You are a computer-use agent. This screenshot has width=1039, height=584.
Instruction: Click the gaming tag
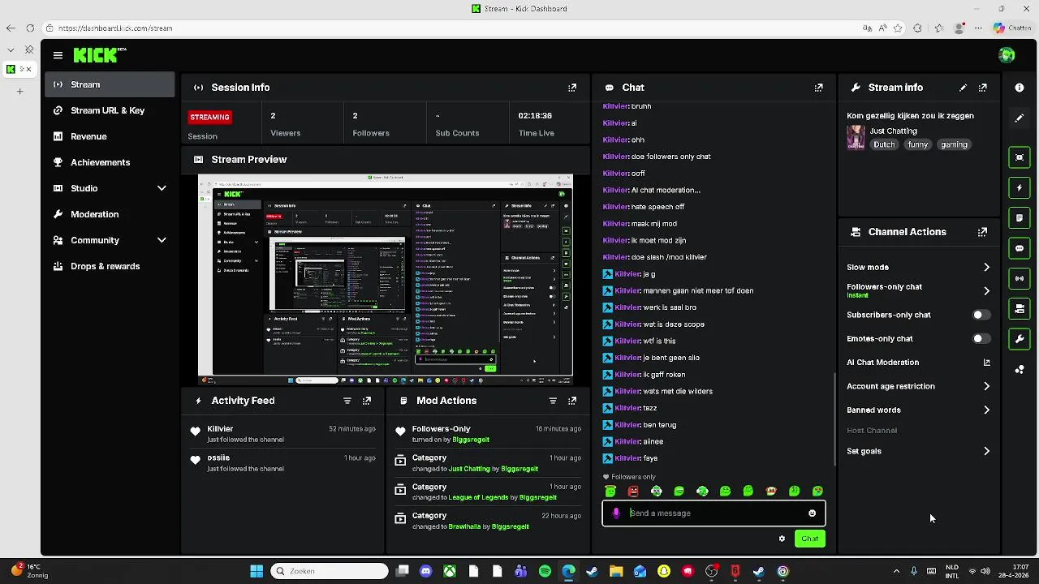click(954, 144)
